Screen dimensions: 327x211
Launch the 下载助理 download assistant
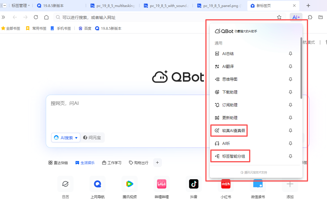(x=230, y=92)
